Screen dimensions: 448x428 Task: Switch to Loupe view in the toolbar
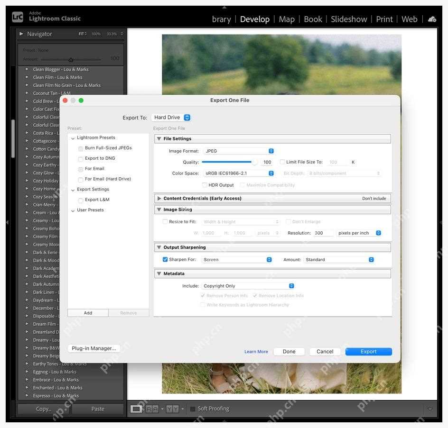click(x=136, y=409)
